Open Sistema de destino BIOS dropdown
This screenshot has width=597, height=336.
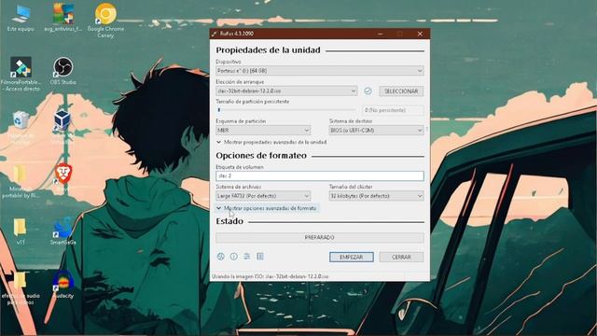376,131
